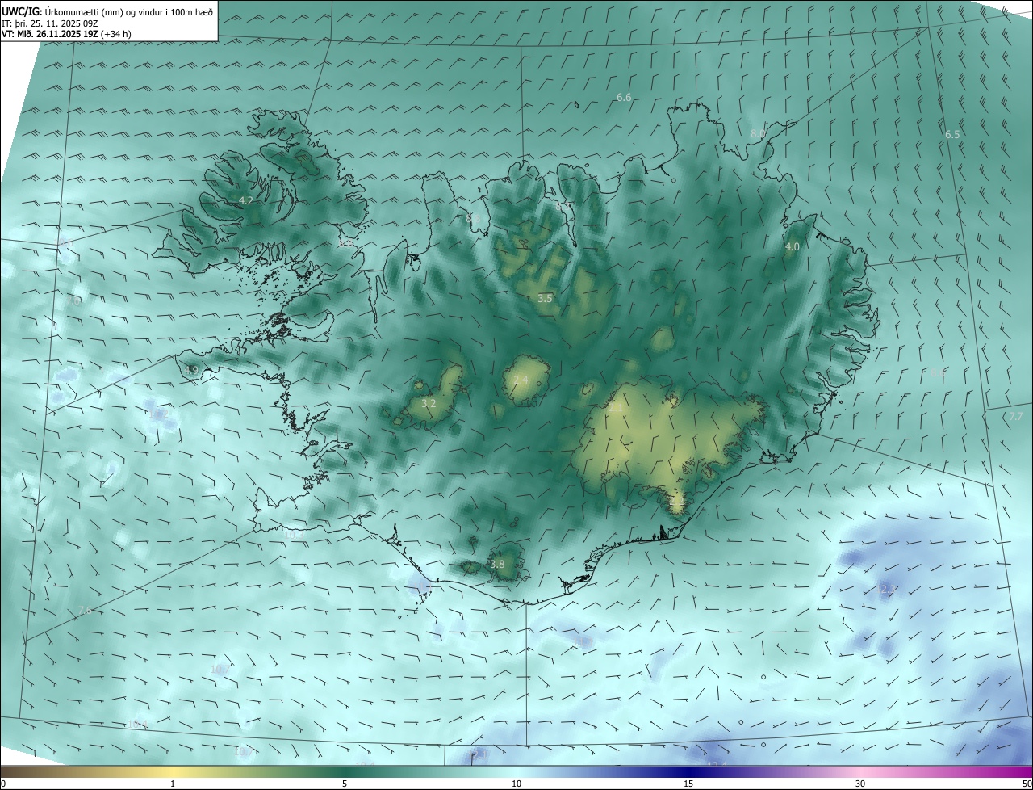Click the 3.8 value in south Iceland
The width and height of the screenshot is (1033, 790).
(497, 564)
